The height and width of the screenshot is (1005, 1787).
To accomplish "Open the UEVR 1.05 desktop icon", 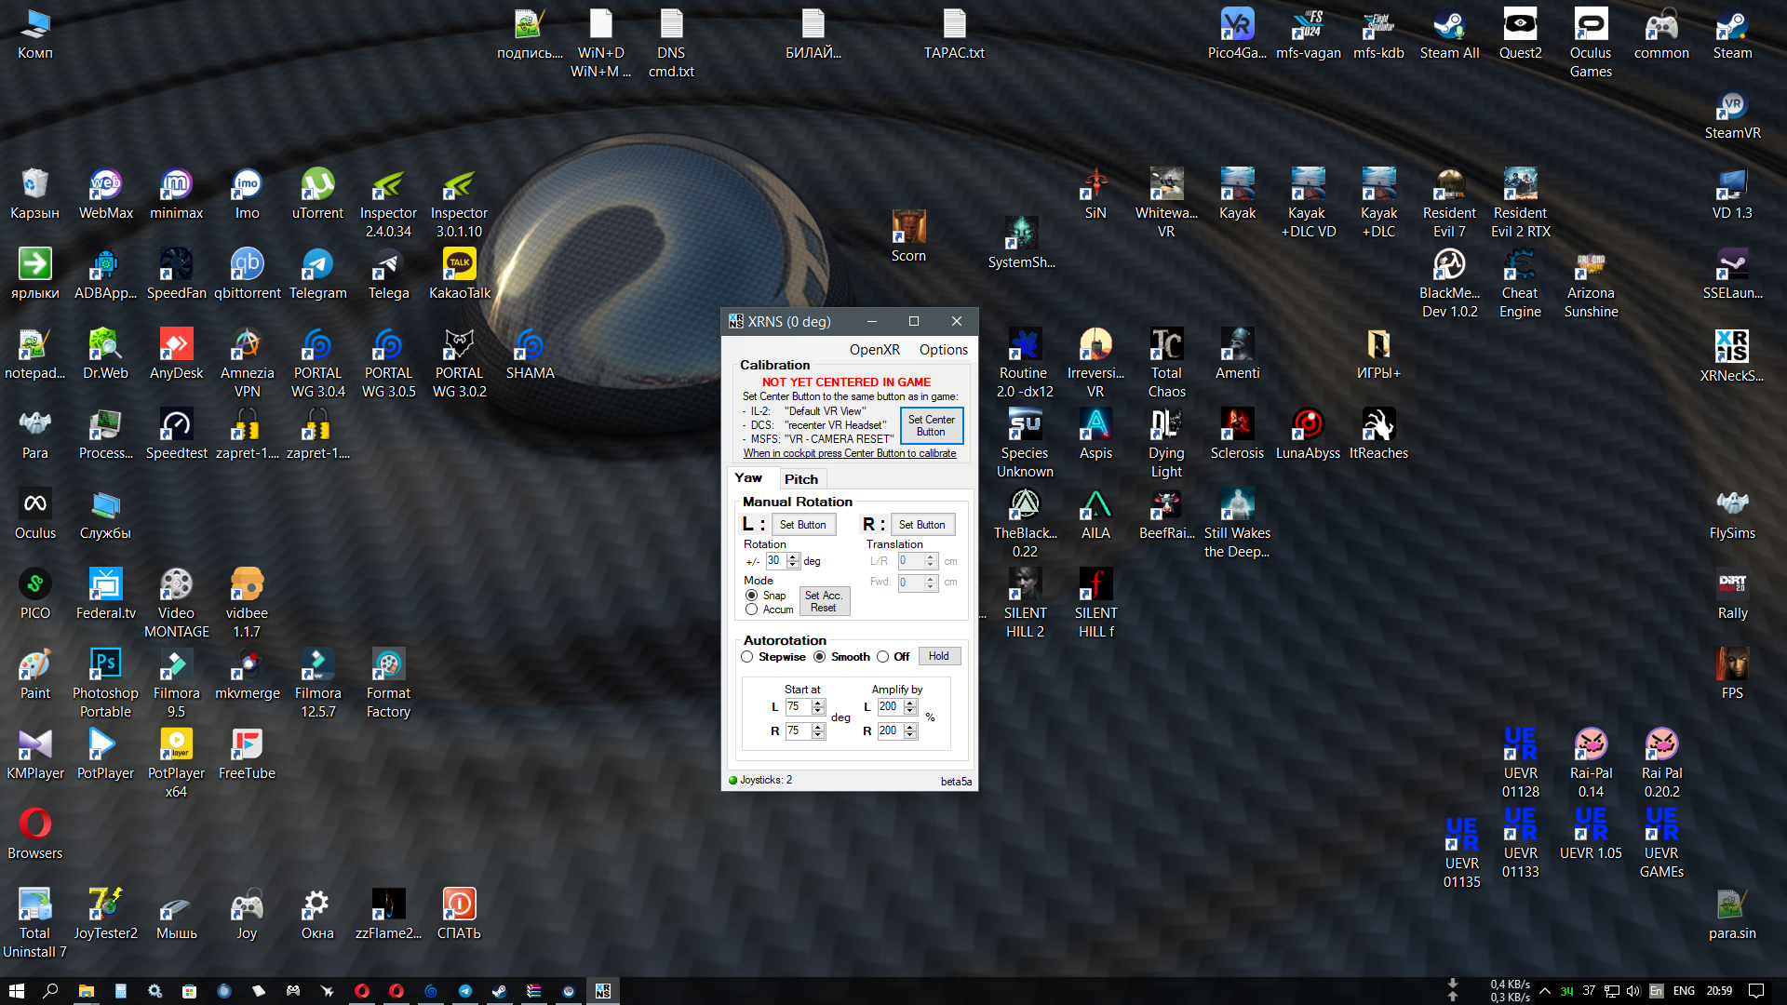I will click(1591, 833).
